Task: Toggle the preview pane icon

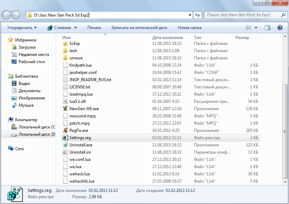Action: [268, 28]
